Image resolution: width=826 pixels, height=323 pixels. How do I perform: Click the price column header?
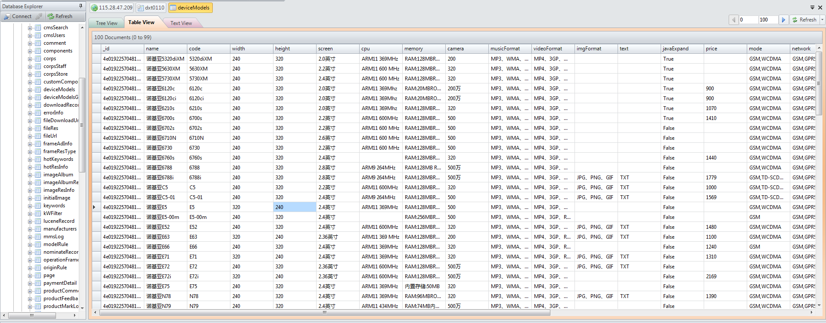[x=725, y=49]
